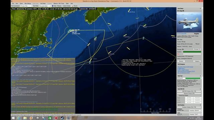
Task: Click the aircraft photo thumbnail
Action: (x=189, y=22)
